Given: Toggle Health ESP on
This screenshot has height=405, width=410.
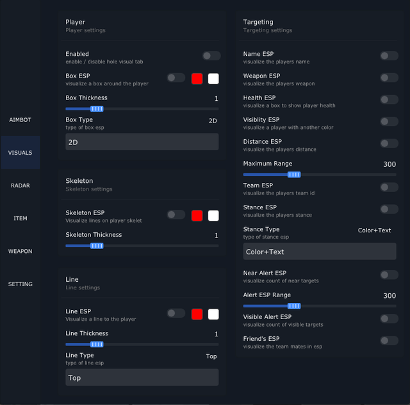Looking at the screenshot, I should point(389,99).
